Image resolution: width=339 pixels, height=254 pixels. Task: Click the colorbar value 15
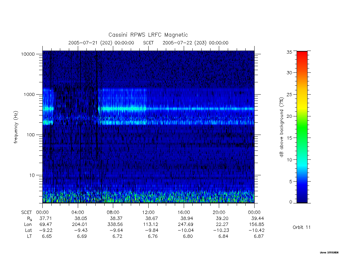[289, 138]
